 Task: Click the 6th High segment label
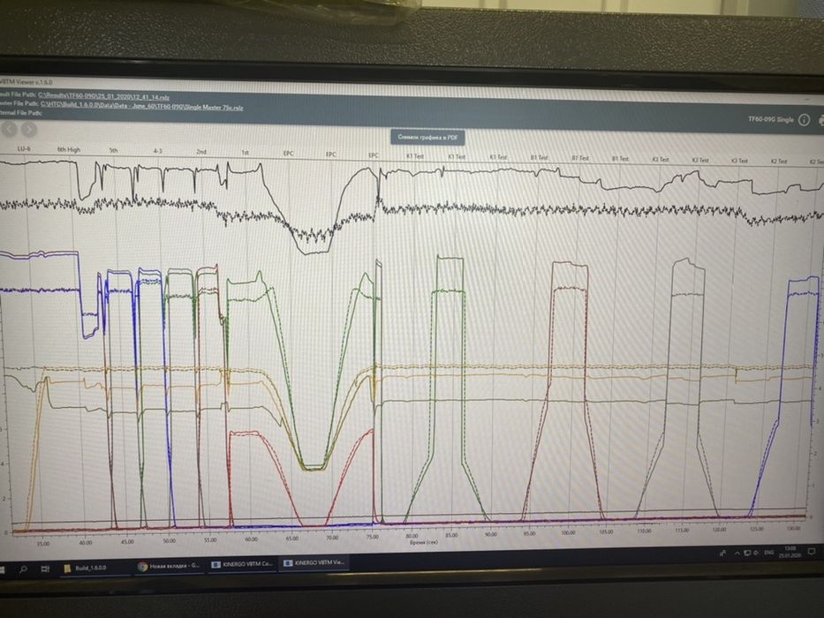point(69,150)
